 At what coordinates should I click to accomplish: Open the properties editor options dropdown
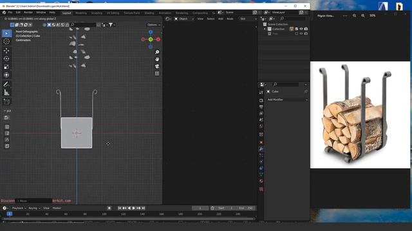[x=306, y=84]
